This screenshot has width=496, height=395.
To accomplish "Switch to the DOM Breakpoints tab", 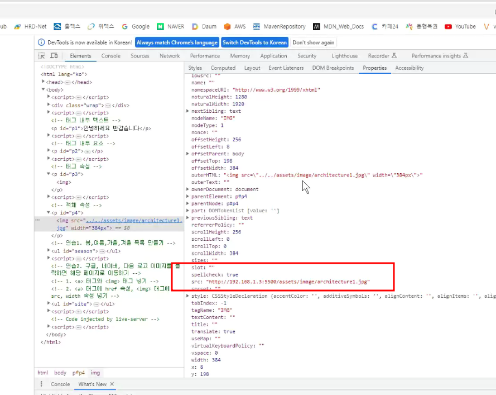I will coord(333,68).
